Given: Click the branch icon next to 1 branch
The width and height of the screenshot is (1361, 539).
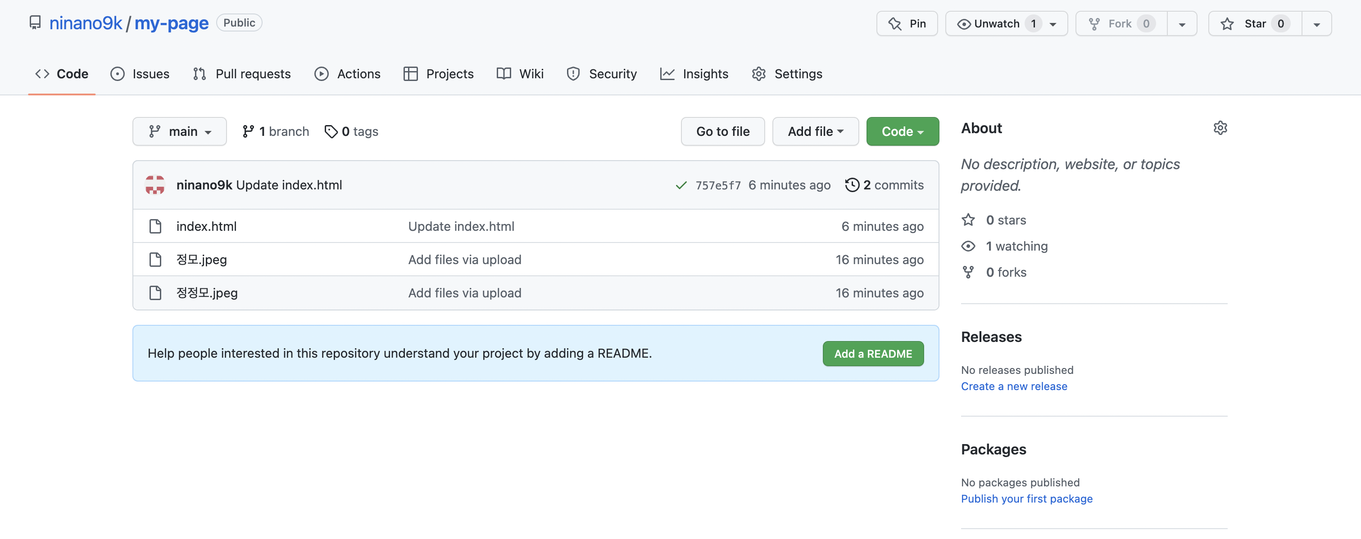Looking at the screenshot, I should click(248, 131).
